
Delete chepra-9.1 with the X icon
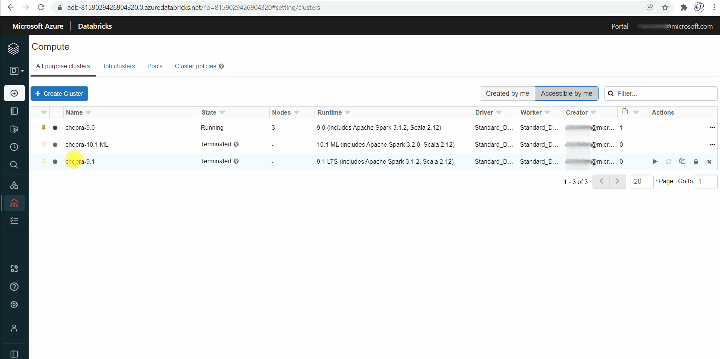pyautogui.click(x=709, y=161)
